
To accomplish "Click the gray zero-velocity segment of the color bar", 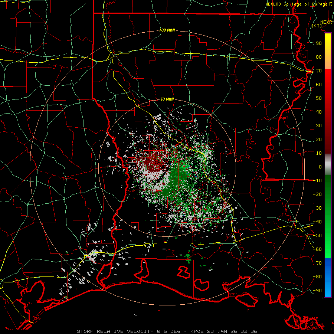I will coord(328,165).
